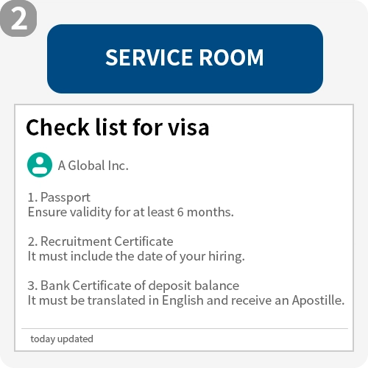Click the A Global Inc. author name
The image size is (368, 368).
pyautogui.click(x=93, y=166)
